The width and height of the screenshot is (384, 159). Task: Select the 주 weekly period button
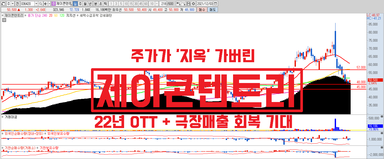(x=80, y=4)
